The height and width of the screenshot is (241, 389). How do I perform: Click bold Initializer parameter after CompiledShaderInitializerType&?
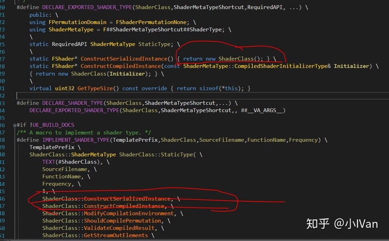tap(351, 66)
